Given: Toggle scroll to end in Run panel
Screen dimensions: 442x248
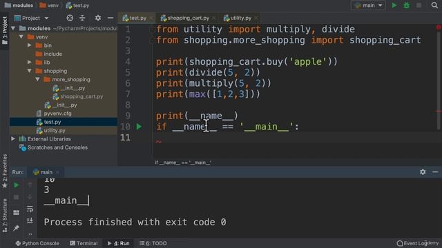Looking at the screenshot, I should coord(30,220).
